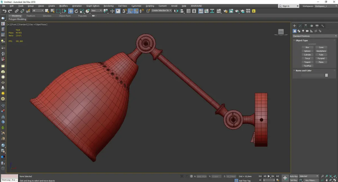Click the object color swatch
The width and height of the screenshot is (338, 182).
tap(326, 75)
